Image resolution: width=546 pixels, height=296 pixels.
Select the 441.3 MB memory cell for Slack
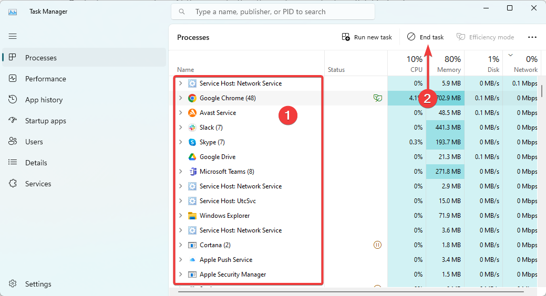[x=445, y=128]
